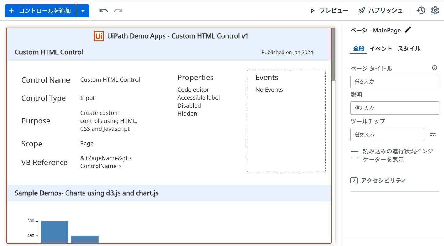This screenshot has width=444, height=246.
Task: Select the Purpose label
Action: coord(36,121)
